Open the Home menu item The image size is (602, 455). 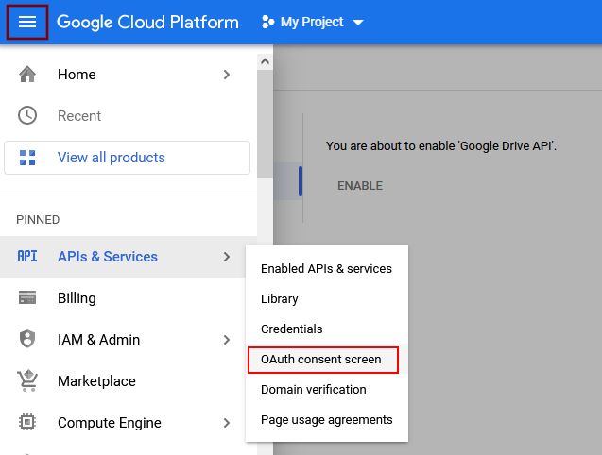coord(129,75)
